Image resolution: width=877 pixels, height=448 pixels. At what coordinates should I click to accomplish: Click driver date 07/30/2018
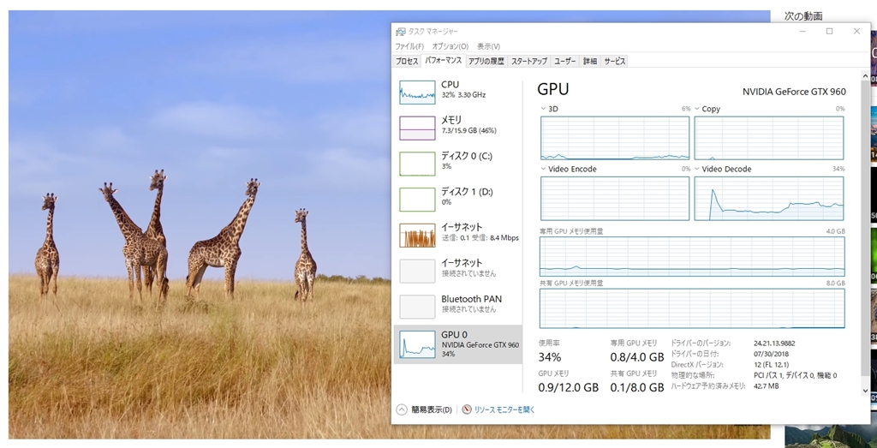click(x=771, y=354)
